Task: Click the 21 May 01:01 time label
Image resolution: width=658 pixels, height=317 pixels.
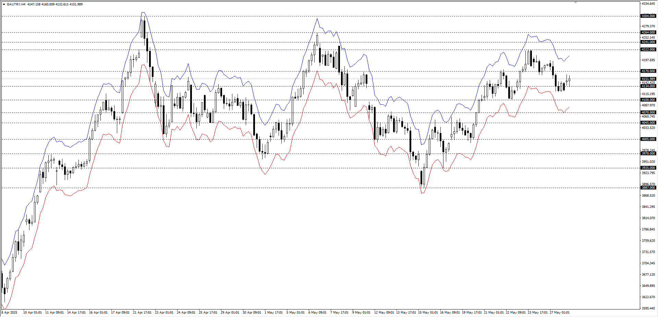Action: 494,313
